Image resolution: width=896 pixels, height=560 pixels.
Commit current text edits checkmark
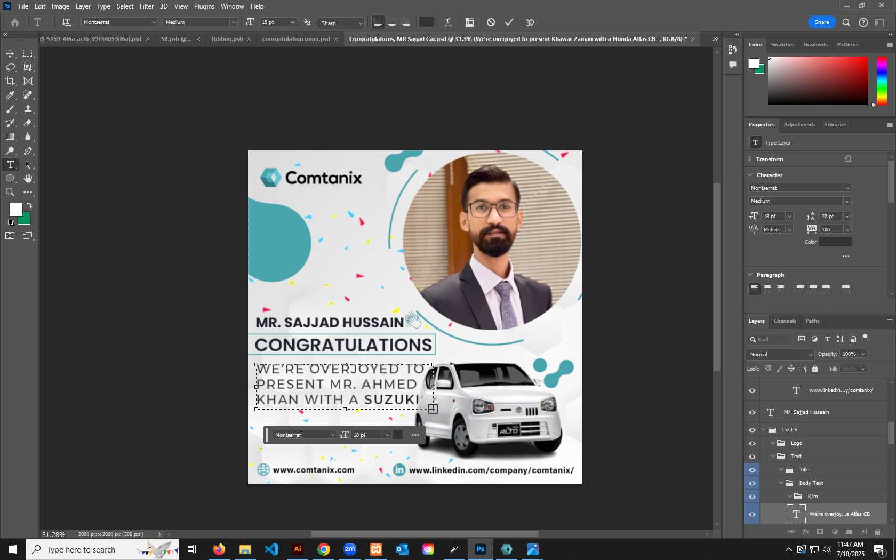click(x=509, y=22)
